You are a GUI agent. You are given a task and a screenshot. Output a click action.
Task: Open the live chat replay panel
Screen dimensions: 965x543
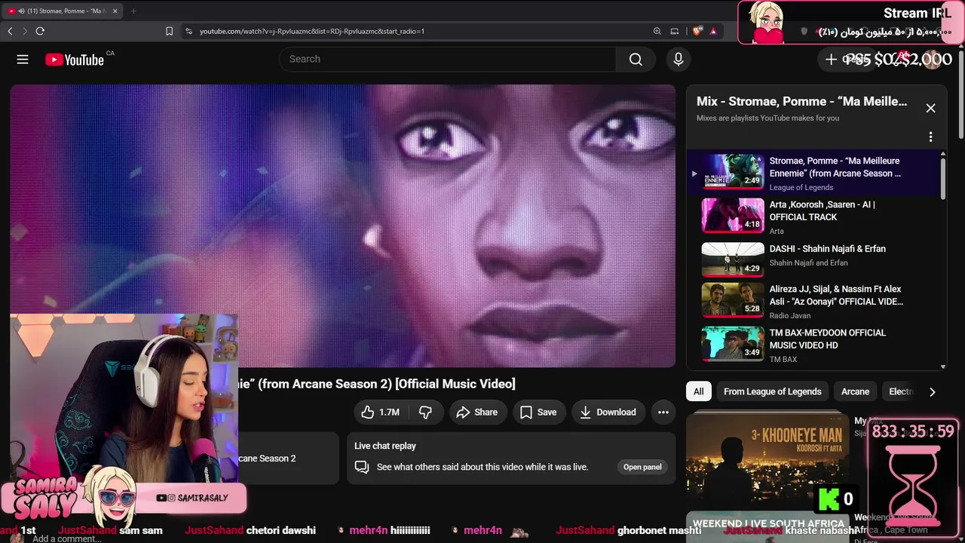click(642, 467)
